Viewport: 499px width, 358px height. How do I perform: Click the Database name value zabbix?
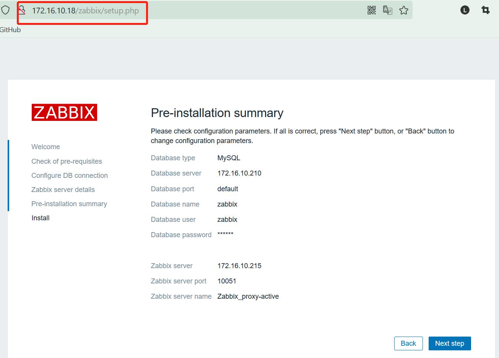click(x=227, y=204)
